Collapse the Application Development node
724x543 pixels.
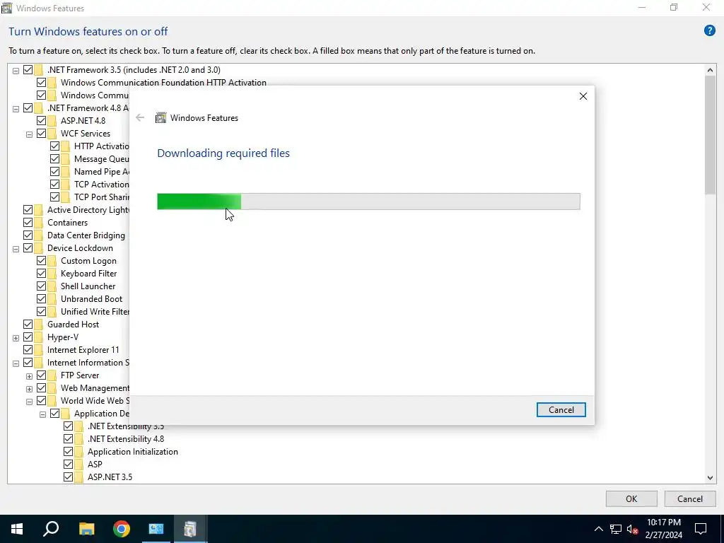pyautogui.click(x=42, y=414)
